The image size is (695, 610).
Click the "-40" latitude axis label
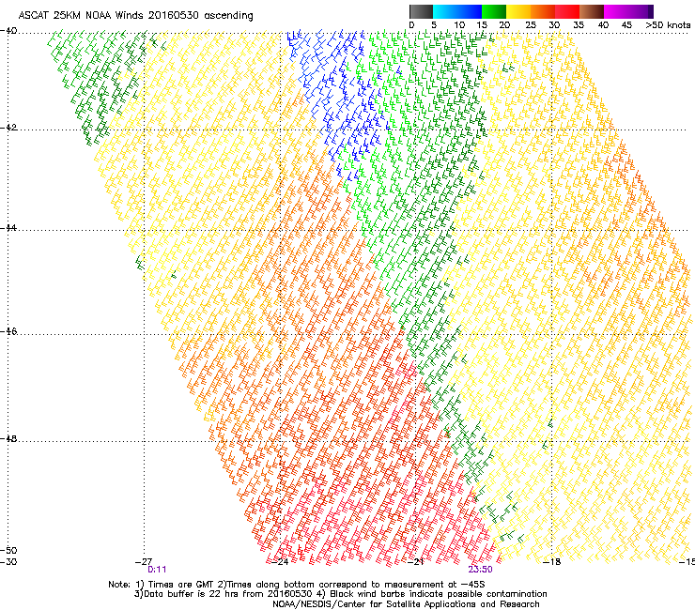[x=8, y=31]
